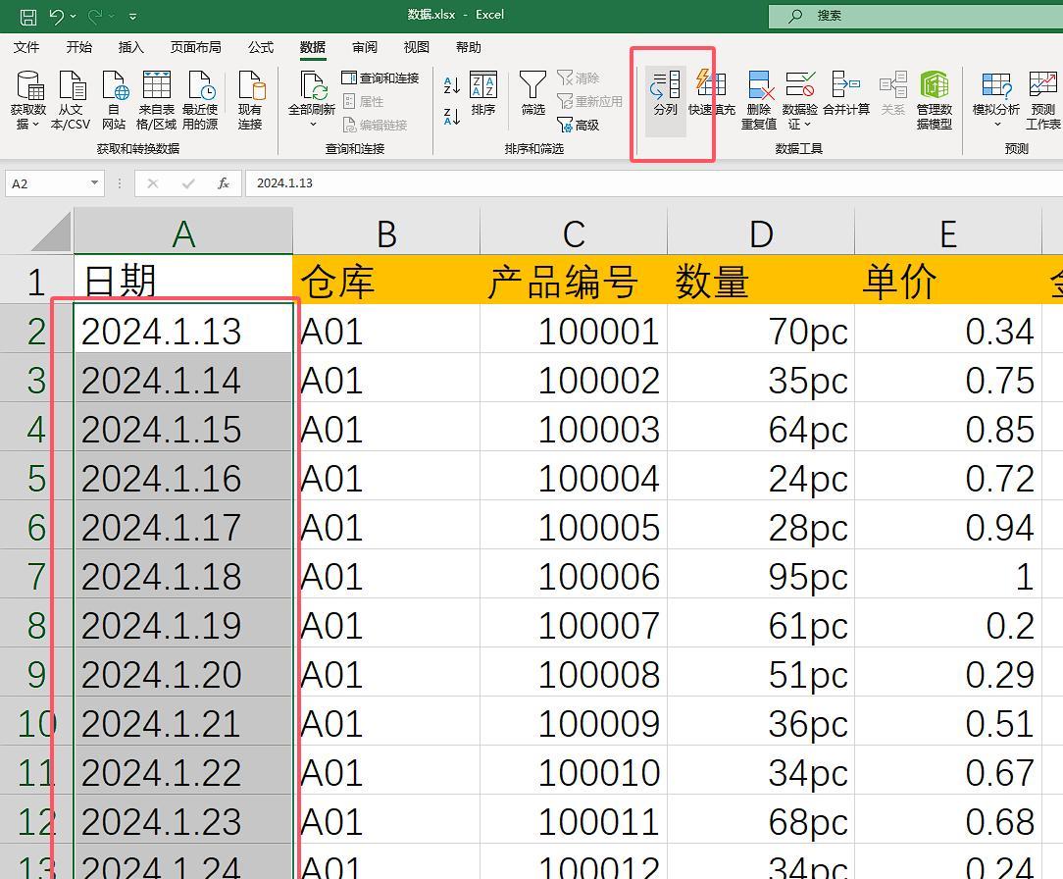Viewport: 1063px width, 879px height.
Task: Expand the 全部刷新 dropdown arrow
Action: pyautogui.click(x=313, y=125)
